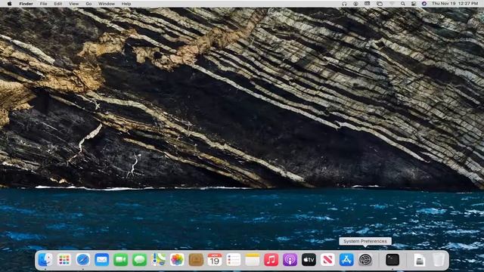Open the Window menu

pos(107,4)
